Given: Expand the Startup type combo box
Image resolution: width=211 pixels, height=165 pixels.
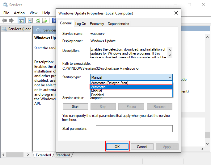Looking at the screenshot, I should tap(131, 77).
